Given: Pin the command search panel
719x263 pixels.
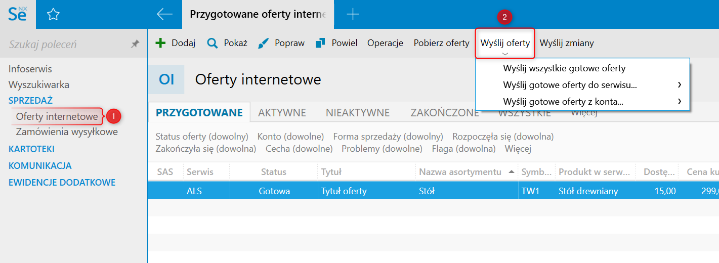Looking at the screenshot, I should pyautogui.click(x=135, y=45).
